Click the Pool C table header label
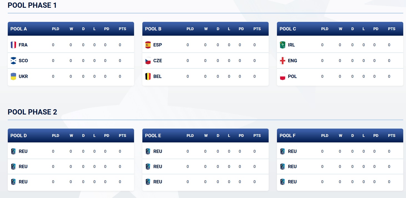406x198 pixels. click(288, 29)
